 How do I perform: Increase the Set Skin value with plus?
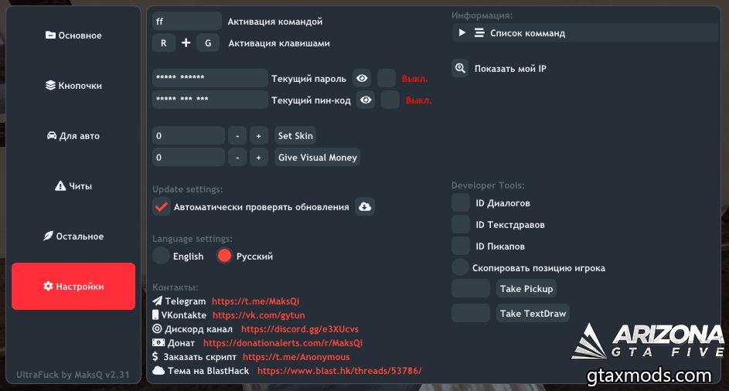click(x=259, y=136)
